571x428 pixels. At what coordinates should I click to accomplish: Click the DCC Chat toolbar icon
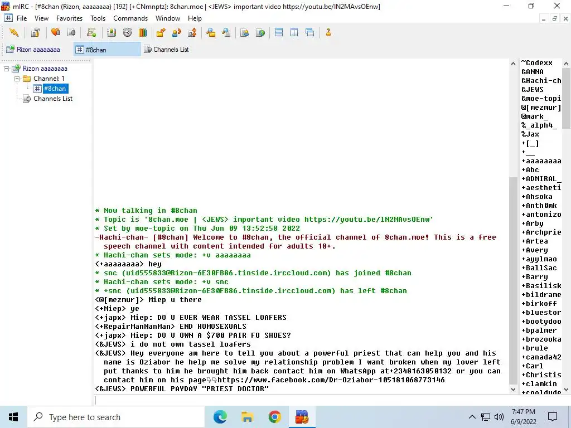(x=177, y=33)
